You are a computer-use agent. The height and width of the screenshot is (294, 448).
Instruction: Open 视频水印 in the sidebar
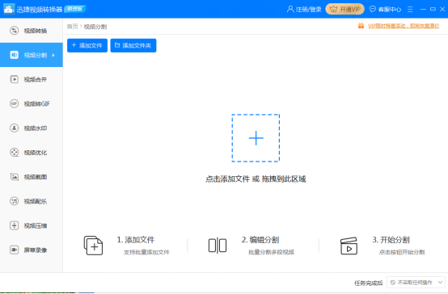pyautogui.click(x=32, y=128)
